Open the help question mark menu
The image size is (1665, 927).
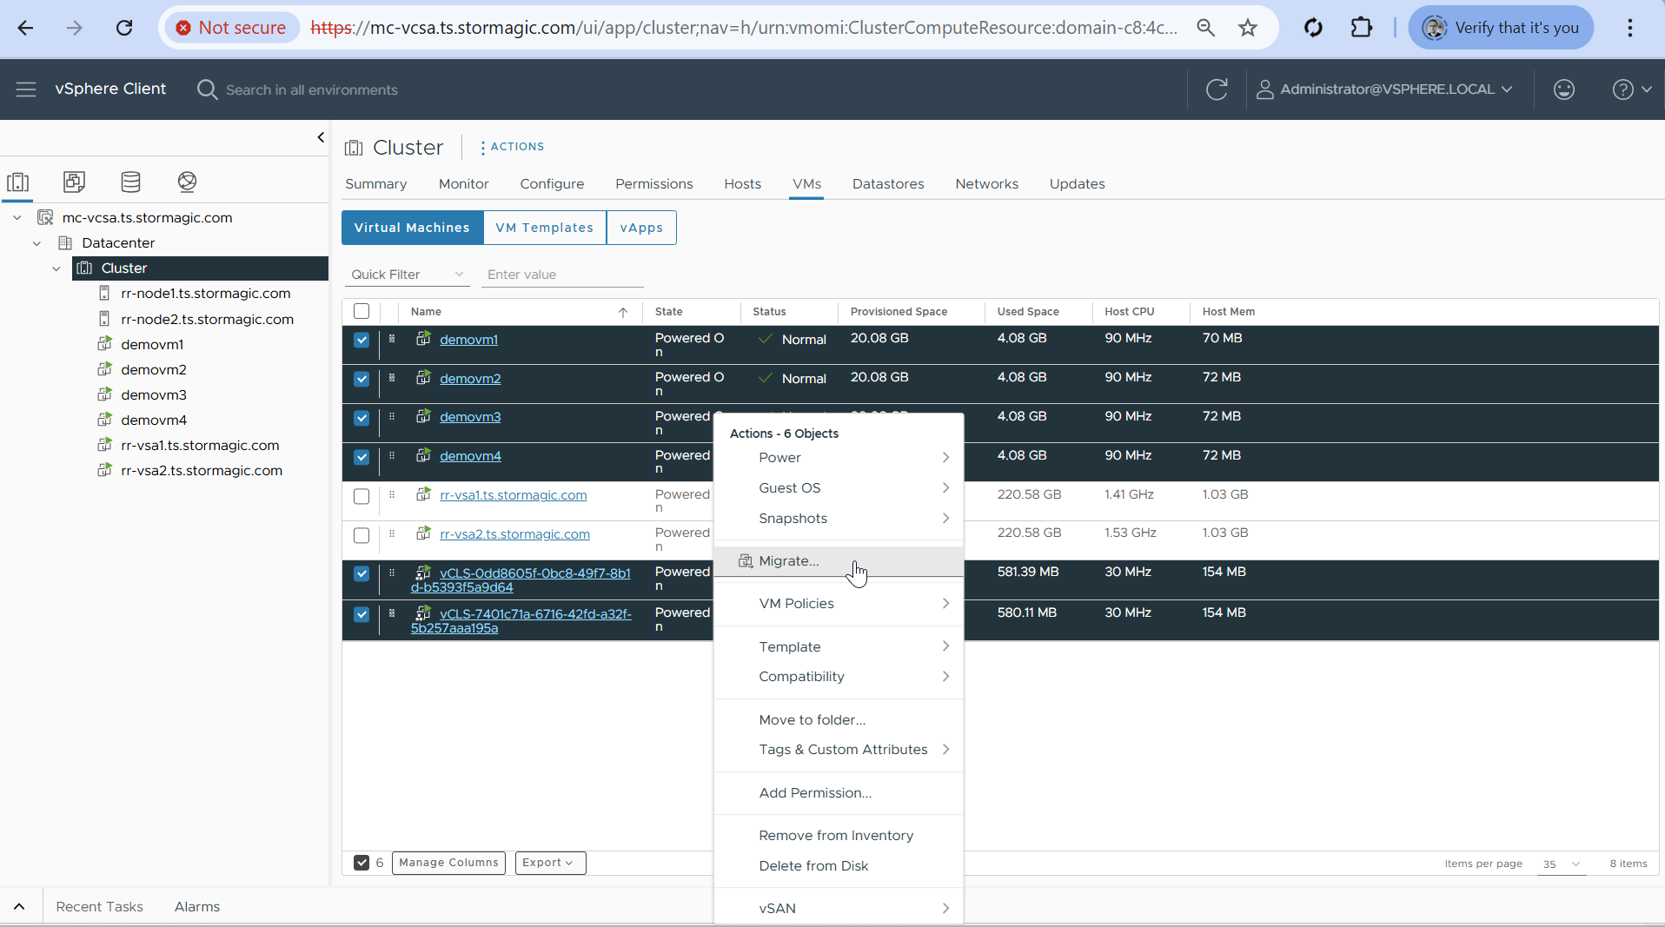[1632, 89]
